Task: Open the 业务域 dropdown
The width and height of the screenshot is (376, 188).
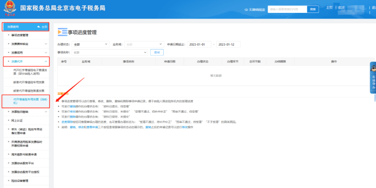Action: (x=144, y=44)
